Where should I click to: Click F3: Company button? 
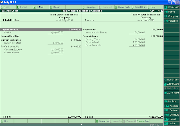click(172, 16)
